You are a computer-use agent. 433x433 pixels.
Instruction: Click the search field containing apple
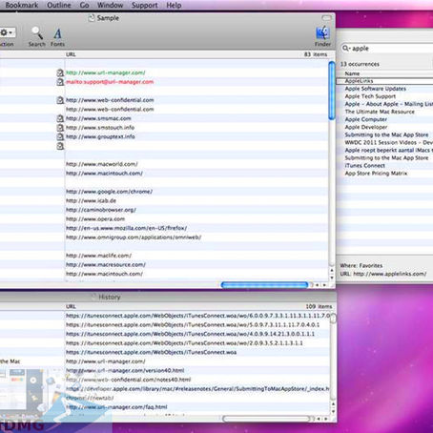pos(387,49)
